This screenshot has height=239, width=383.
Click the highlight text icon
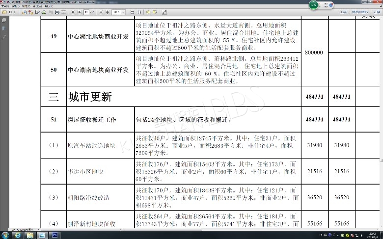[x=155, y=12]
